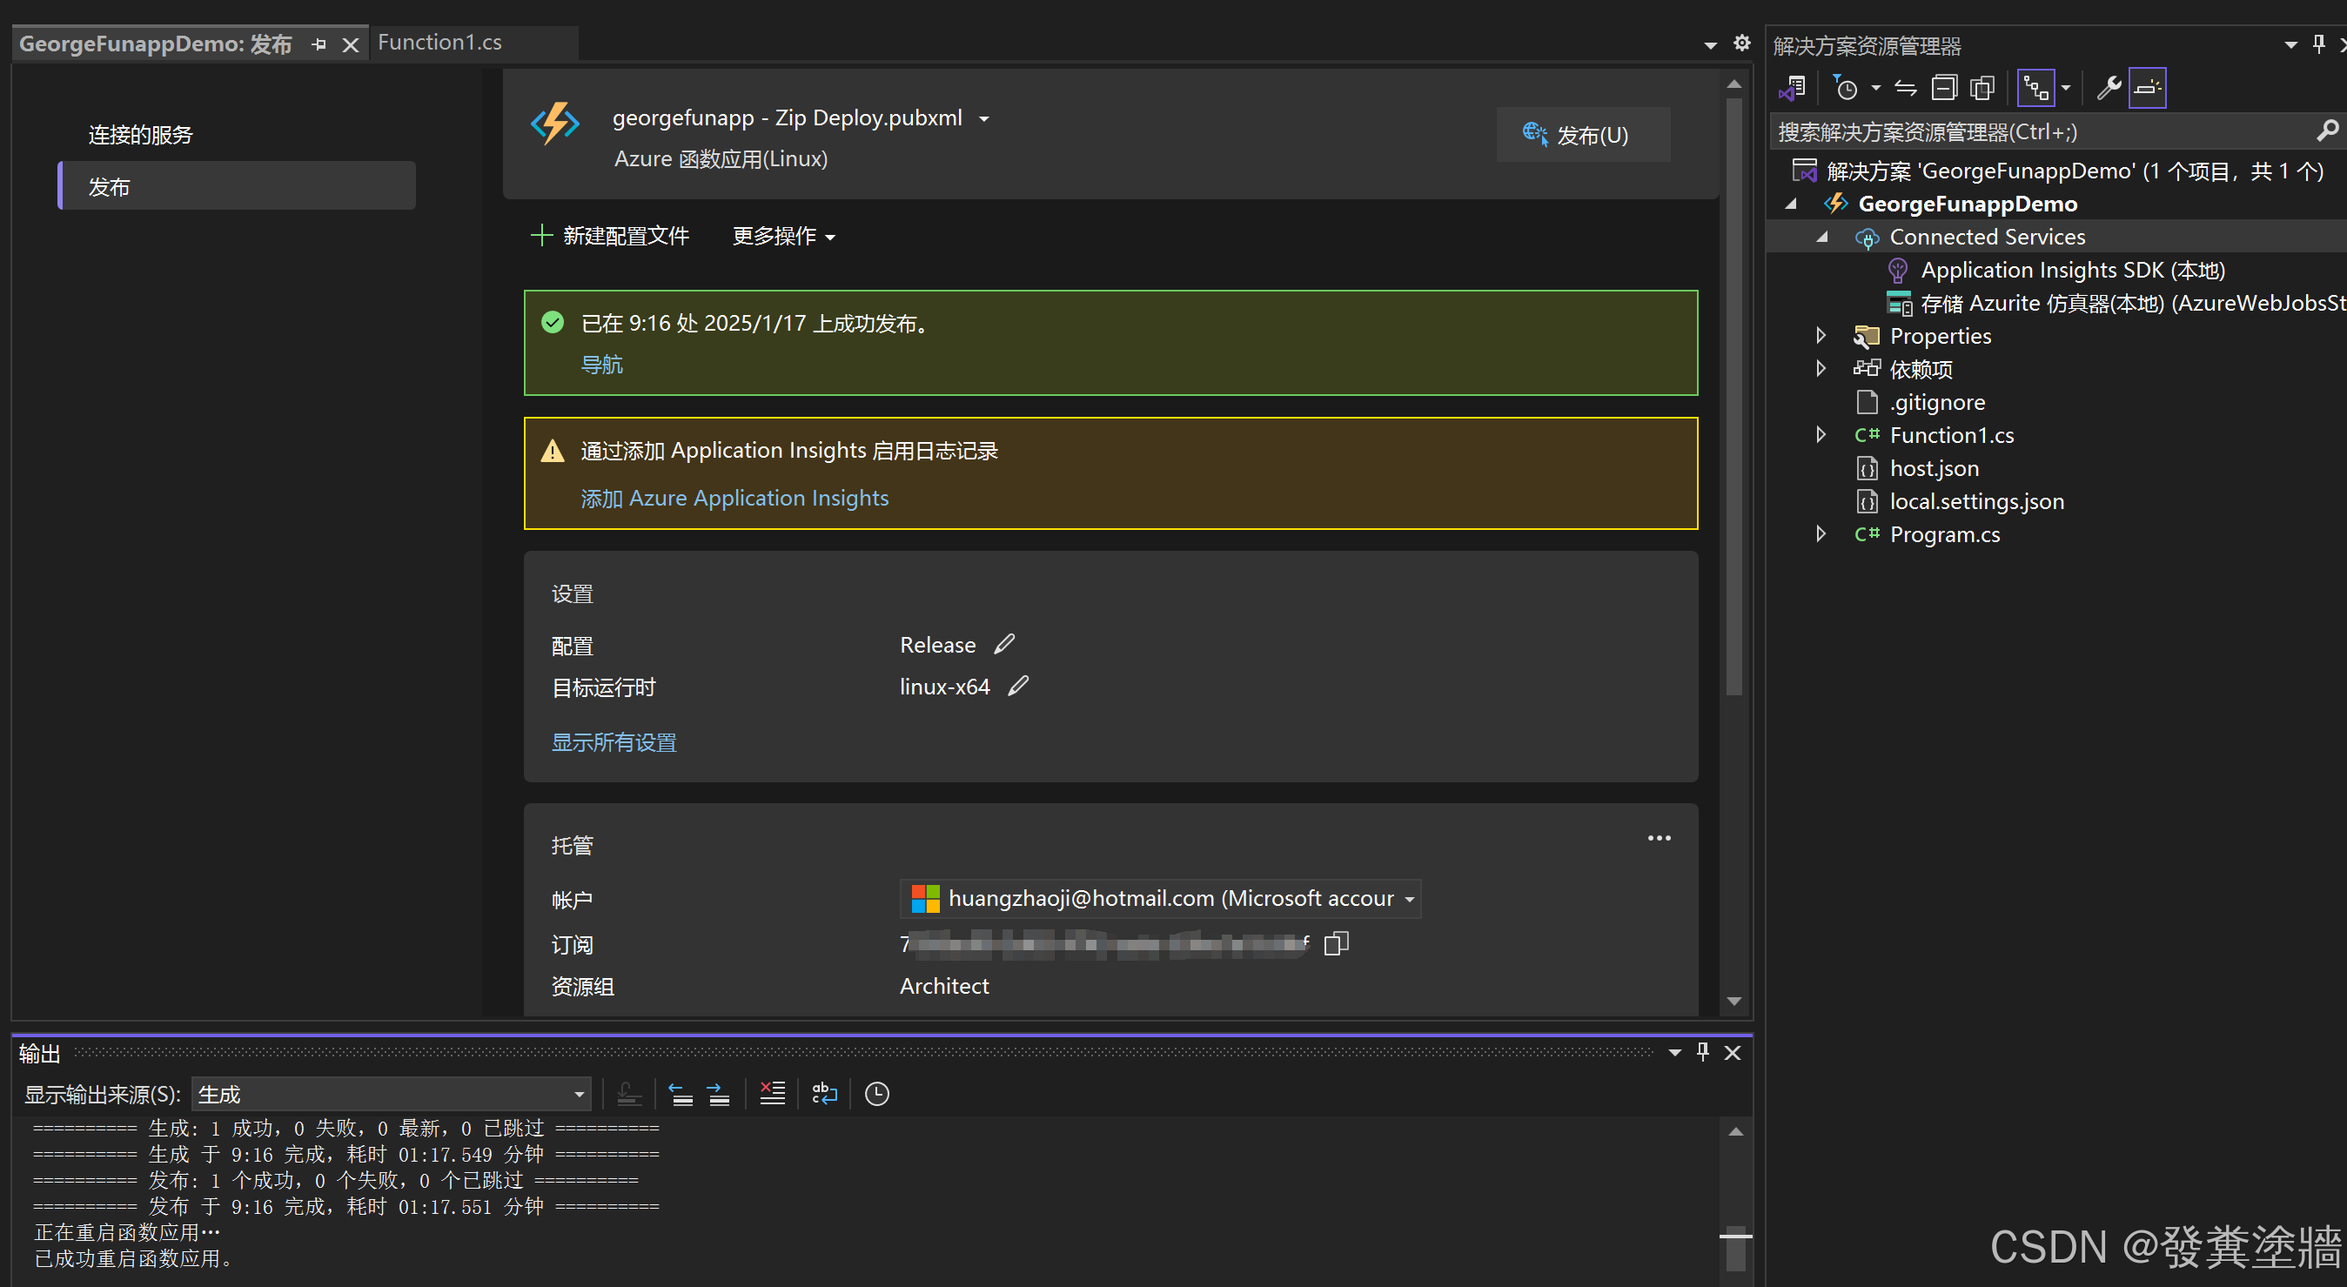
Task: Select 存储 Azurite 仿真器 item
Action: click(2116, 304)
